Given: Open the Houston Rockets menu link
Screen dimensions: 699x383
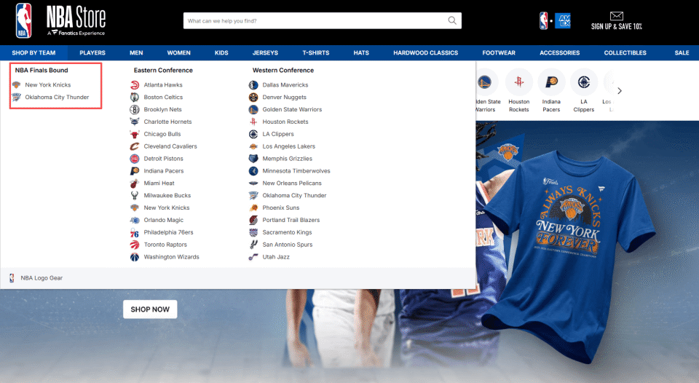Looking at the screenshot, I should pyautogui.click(x=285, y=122).
